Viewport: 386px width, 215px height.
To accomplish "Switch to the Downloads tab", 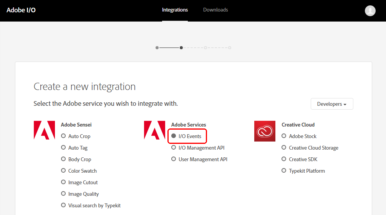I will tap(215, 10).
